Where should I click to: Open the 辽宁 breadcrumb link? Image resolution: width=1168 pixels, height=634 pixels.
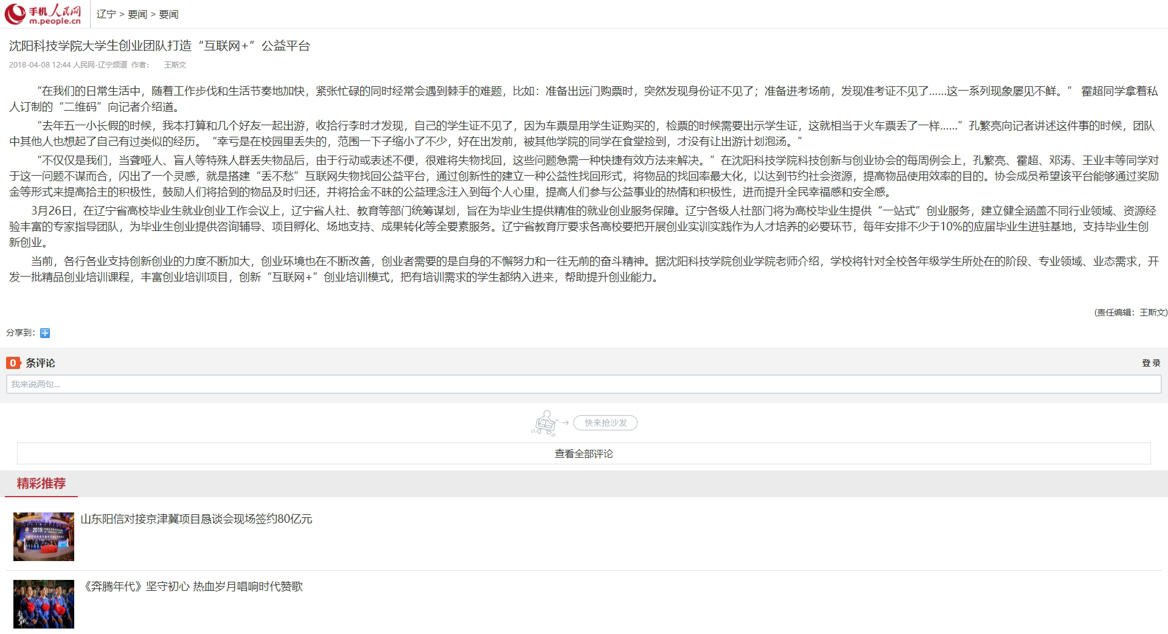[x=106, y=14]
